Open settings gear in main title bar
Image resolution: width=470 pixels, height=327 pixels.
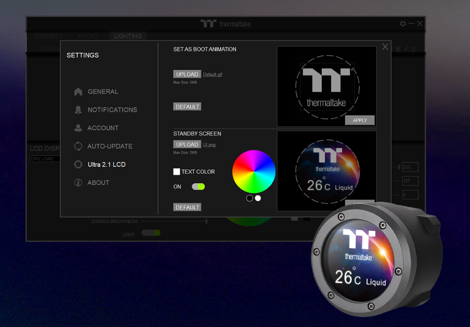(403, 24)
